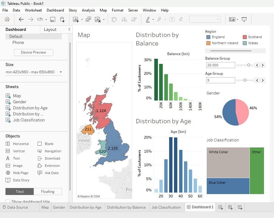Collapse the Dashboard pane with the chevron
The image size is (274, 218).
(x=69, y=29)
